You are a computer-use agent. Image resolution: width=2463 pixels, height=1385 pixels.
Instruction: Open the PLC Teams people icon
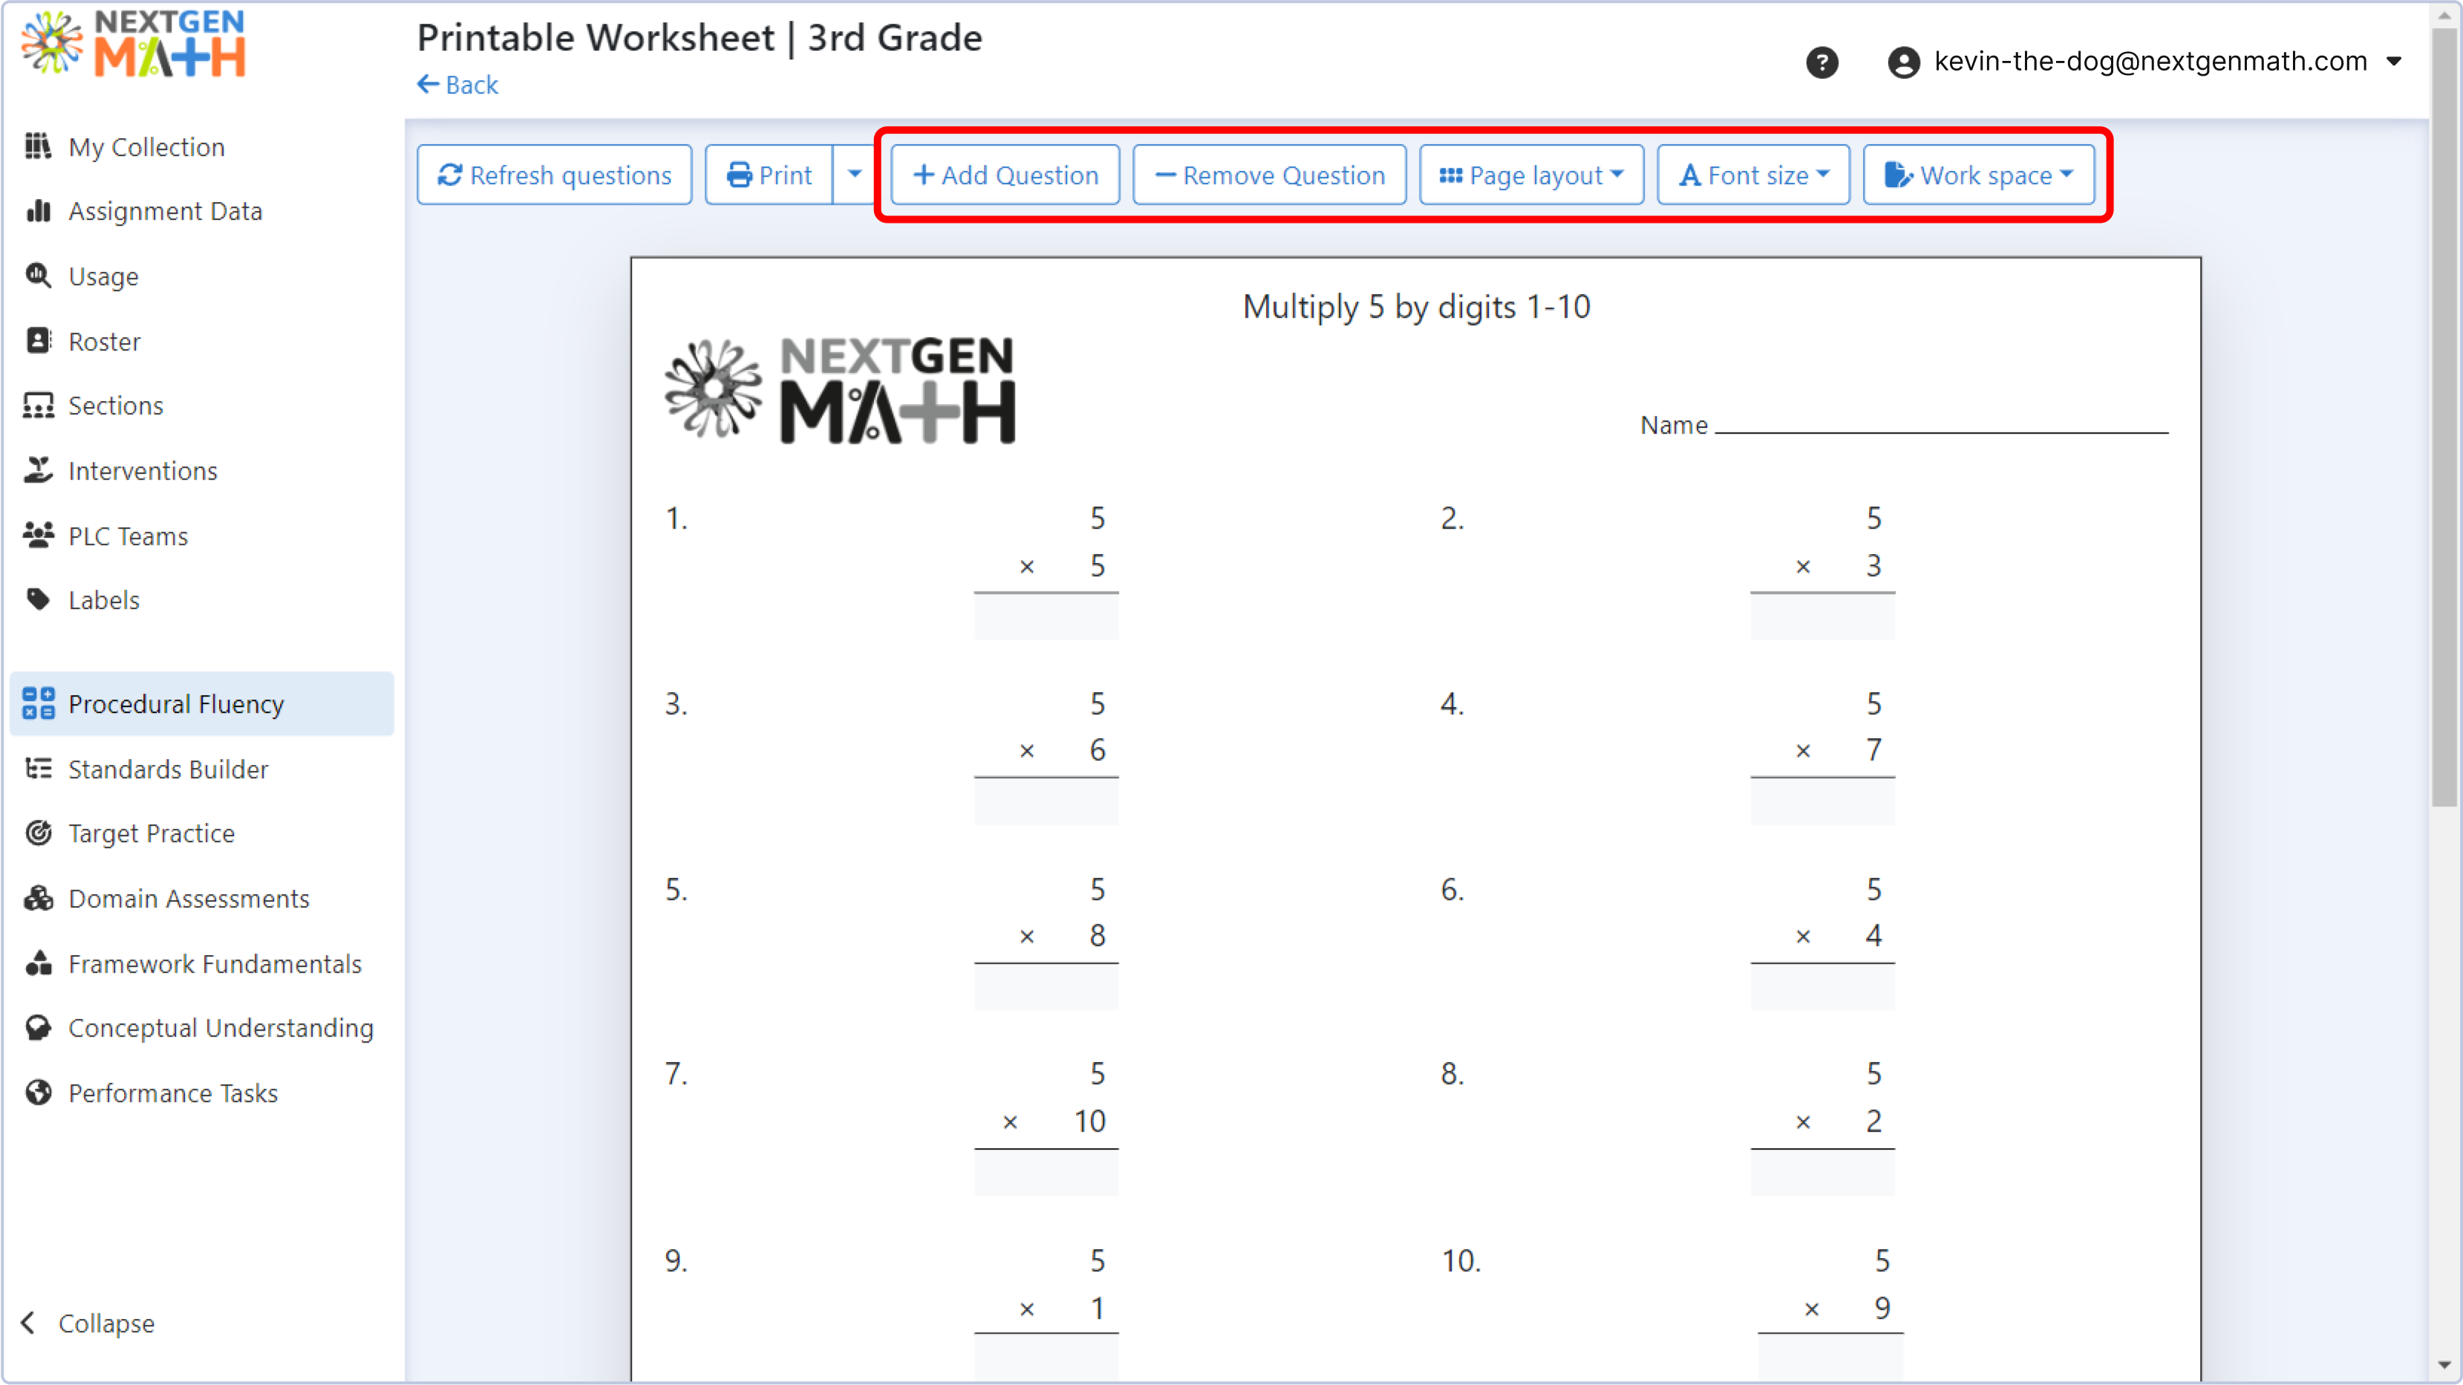pyautogui.click(x=39, y=535)
